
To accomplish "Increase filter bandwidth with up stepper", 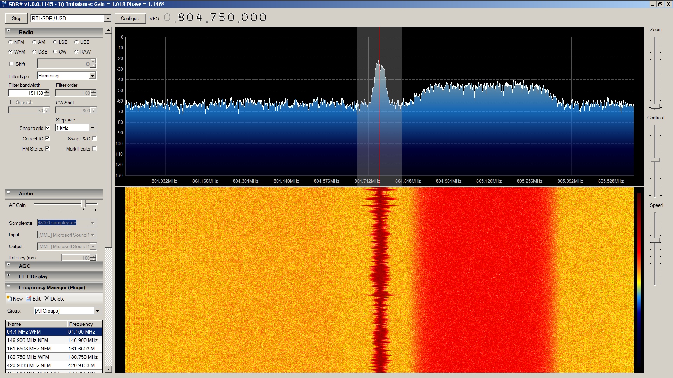I will tap(47, 91).
